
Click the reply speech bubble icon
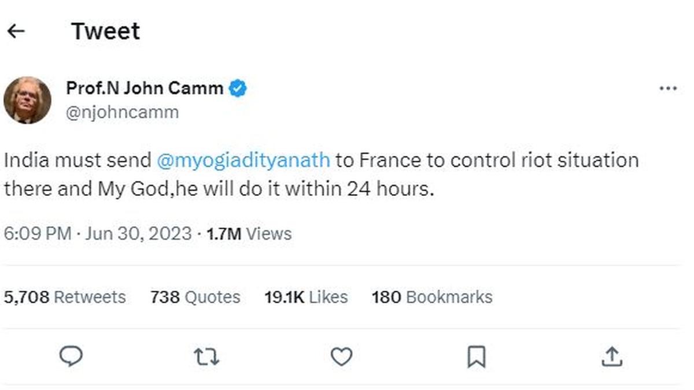click(71, 356)
